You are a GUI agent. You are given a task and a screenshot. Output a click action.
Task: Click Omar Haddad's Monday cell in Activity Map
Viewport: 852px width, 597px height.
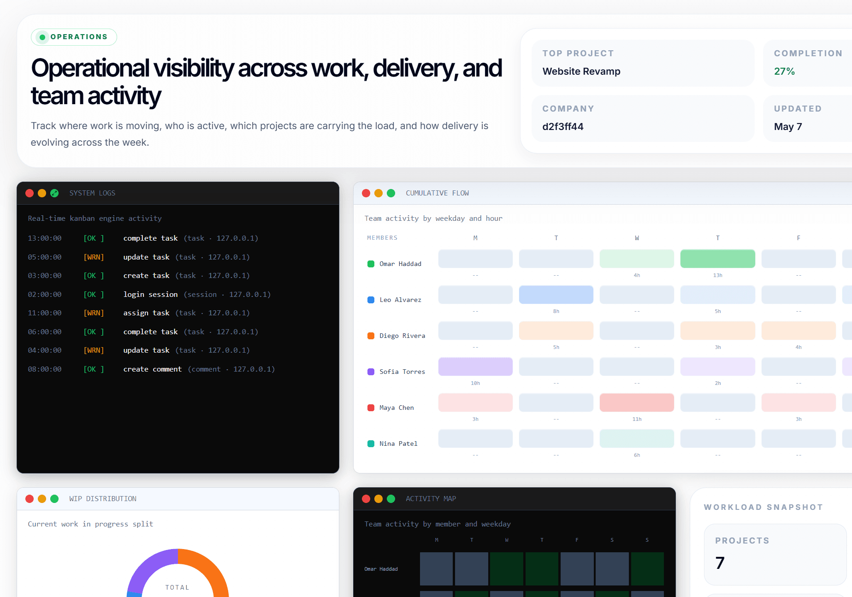point(436,569)
